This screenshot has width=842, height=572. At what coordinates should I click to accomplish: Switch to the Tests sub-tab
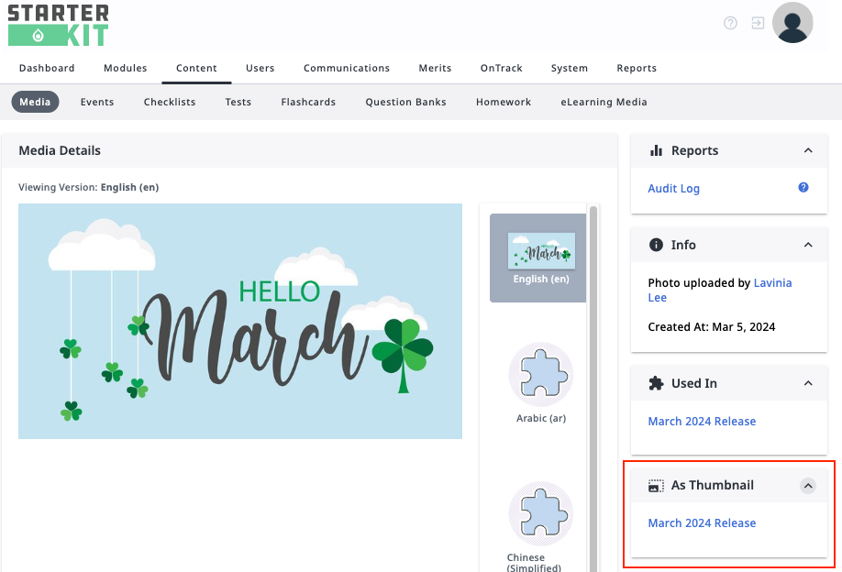tap(238, 102)
